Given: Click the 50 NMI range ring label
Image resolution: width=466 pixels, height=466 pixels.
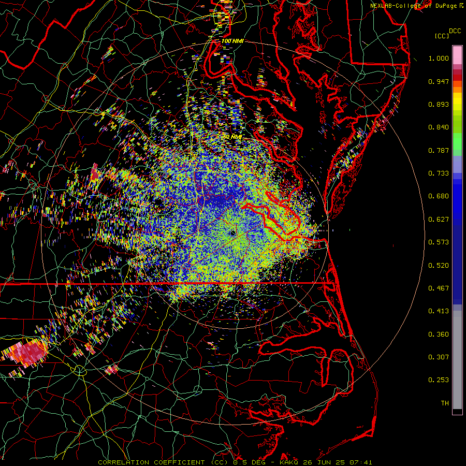Looking at the screenshot, I should click(x=232, y=137).
